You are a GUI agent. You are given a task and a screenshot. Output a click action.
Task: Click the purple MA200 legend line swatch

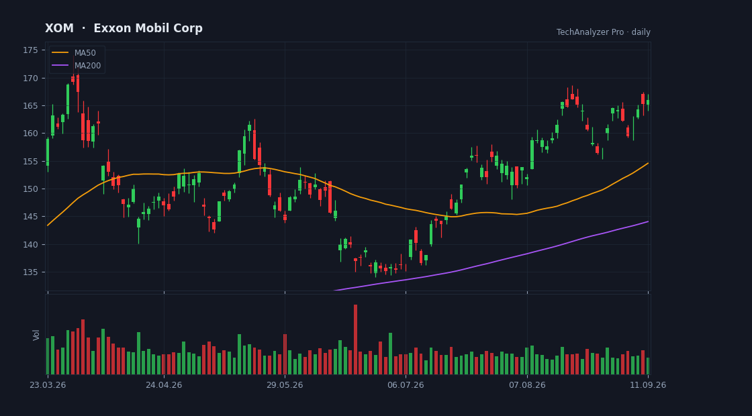click(60, 66)
